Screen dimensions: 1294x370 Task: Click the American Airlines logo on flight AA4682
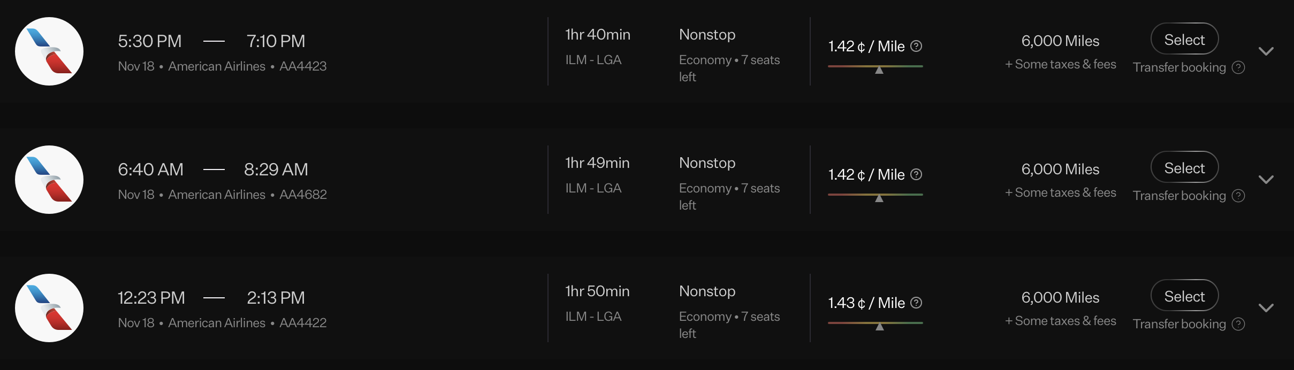[x=49, y=179]
